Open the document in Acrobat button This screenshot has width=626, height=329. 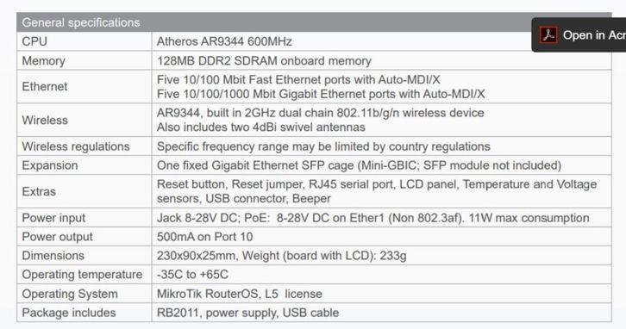[579, 35]
